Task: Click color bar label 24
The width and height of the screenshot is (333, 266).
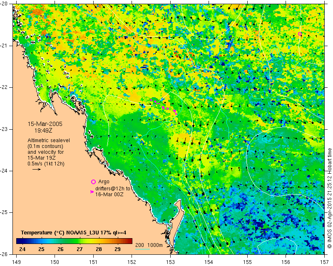Action: 22,249
